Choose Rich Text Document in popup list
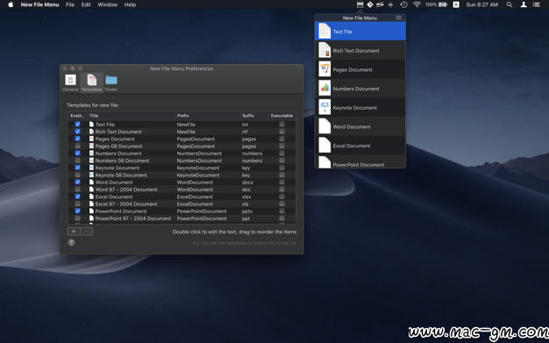This screenshot has height=343, width=549. (x=360, y=51)
